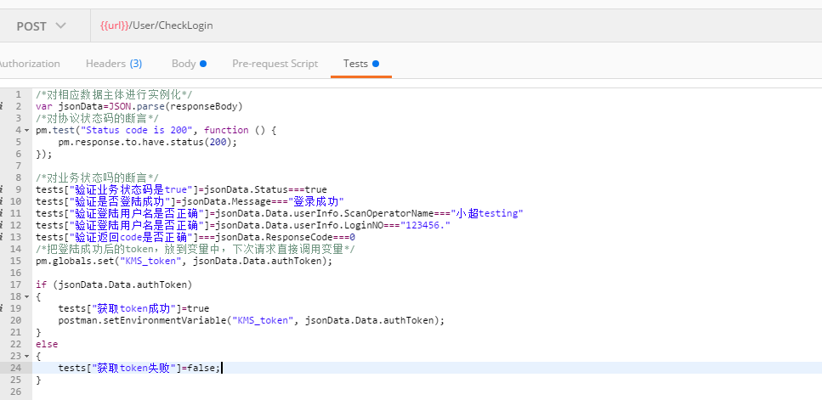Place cursor on the pm.globals.set line

(x=187, y=261)
